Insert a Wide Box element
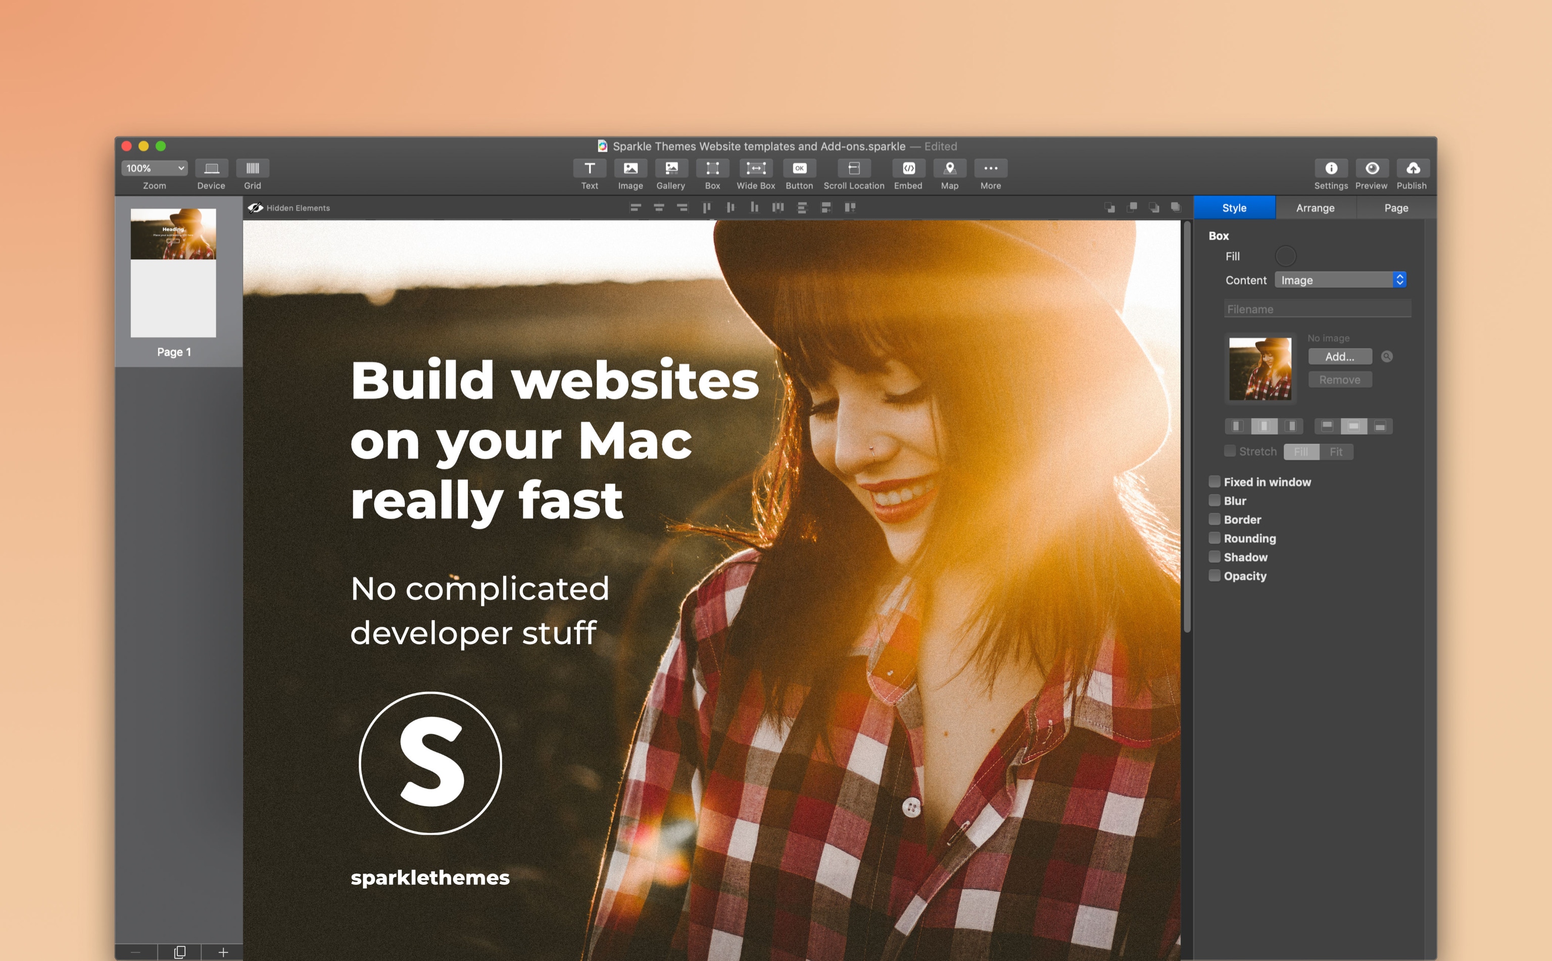 point(756,168)
